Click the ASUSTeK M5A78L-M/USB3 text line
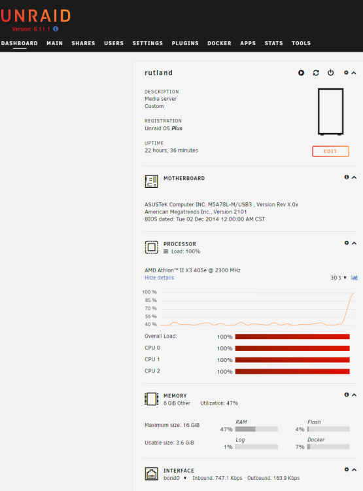The height and width of the screenshot is (491, 363). [221, 204]
